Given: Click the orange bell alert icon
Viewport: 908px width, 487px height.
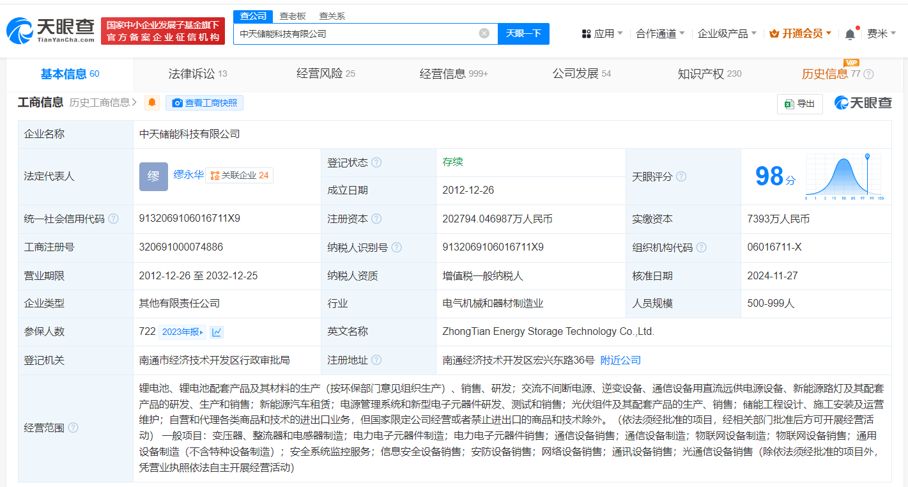Looking at the screenshot, I should tap(152, 103).
